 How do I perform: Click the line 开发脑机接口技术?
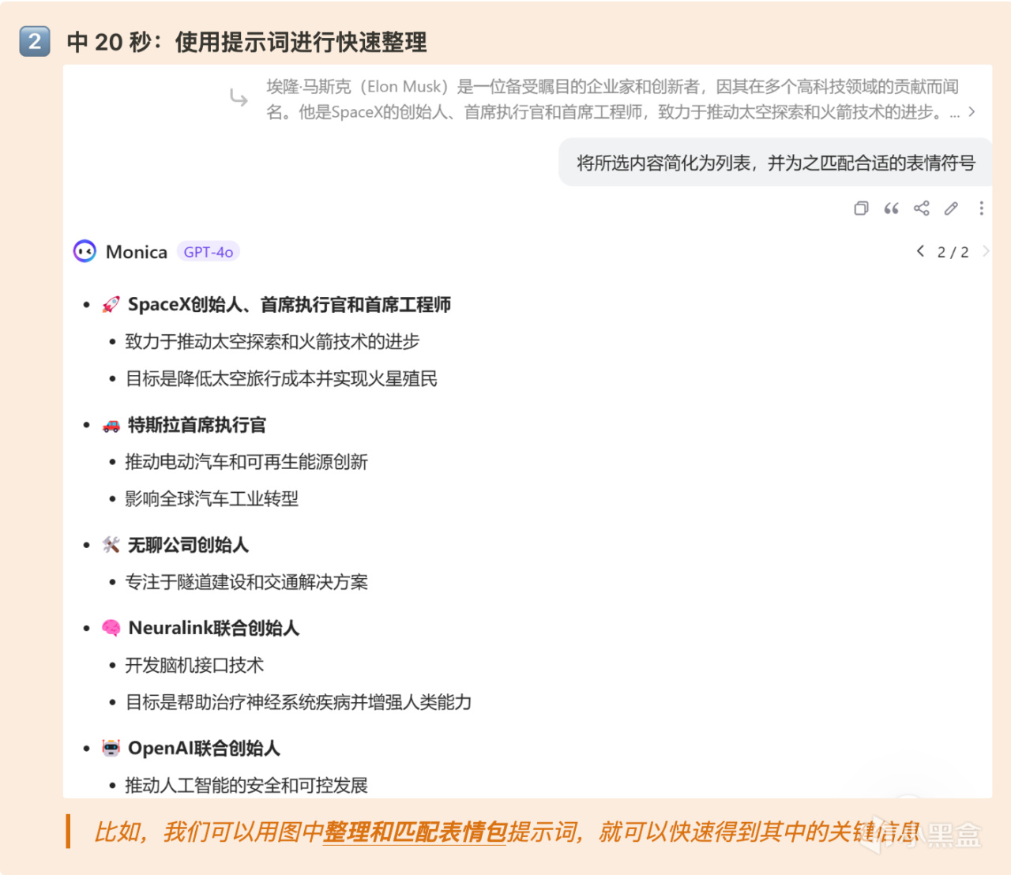coord(194,666)
